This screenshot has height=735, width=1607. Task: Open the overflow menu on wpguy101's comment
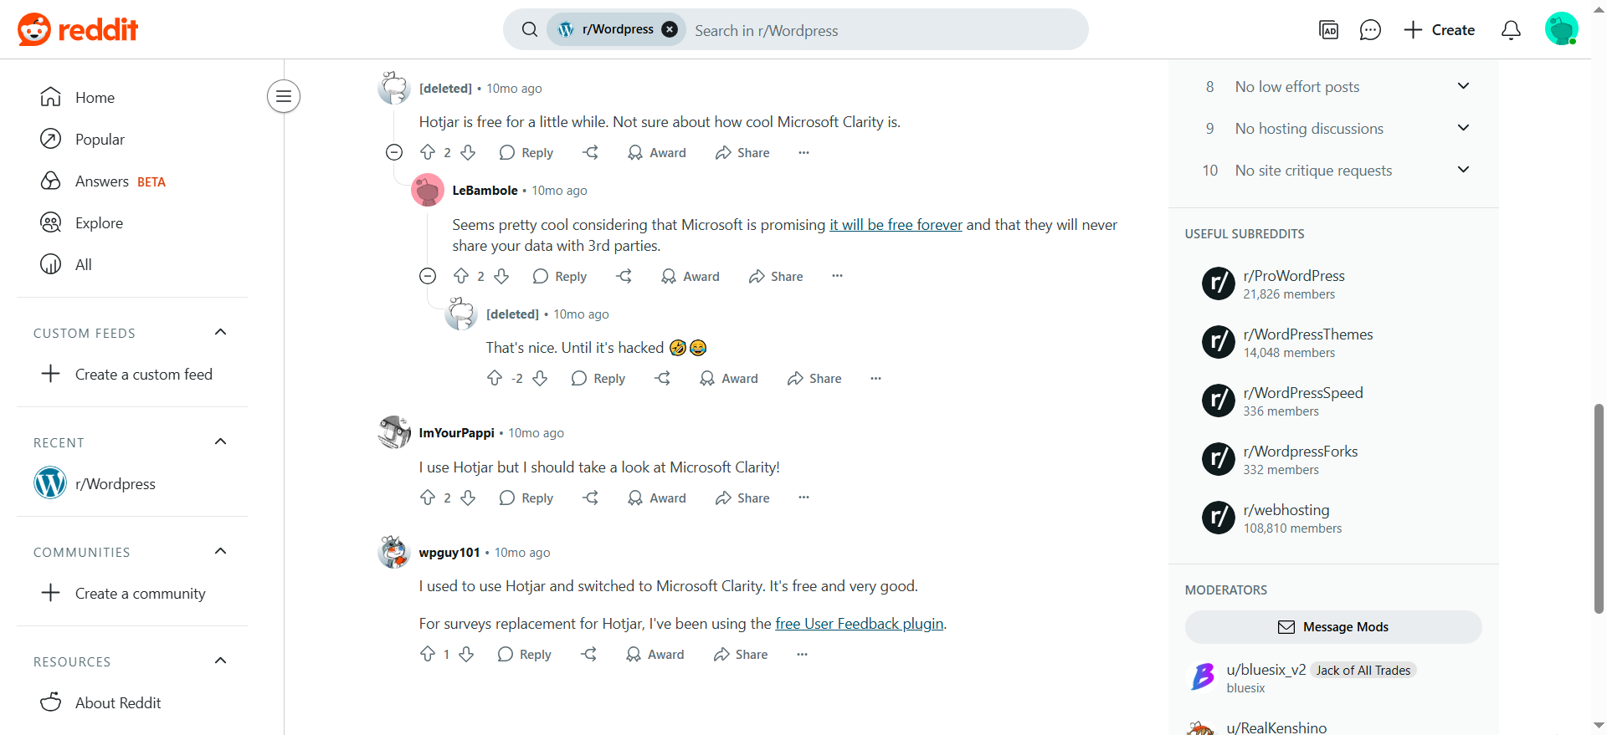click(802, 654)
